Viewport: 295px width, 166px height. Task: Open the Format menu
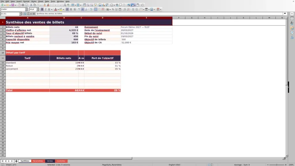point(26,1)
